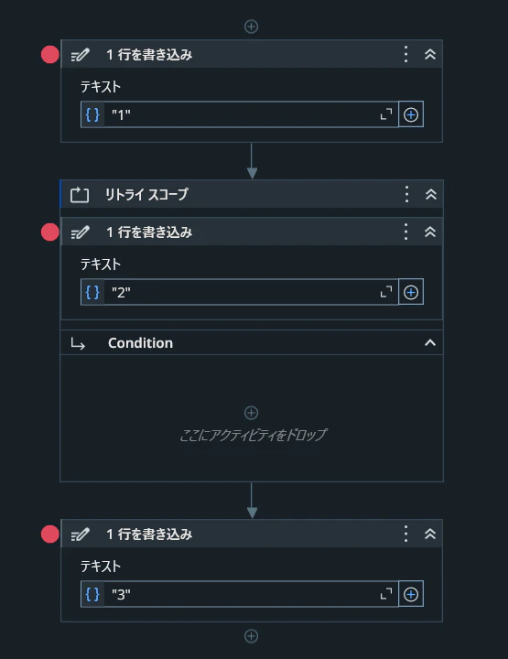
Task: Select the リトライ スコープ activity header
Action: (x=252, y=194)
